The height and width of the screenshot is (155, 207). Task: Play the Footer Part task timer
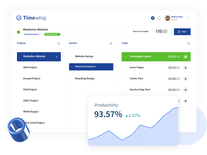pyautogui.click(x=185, y=79)
